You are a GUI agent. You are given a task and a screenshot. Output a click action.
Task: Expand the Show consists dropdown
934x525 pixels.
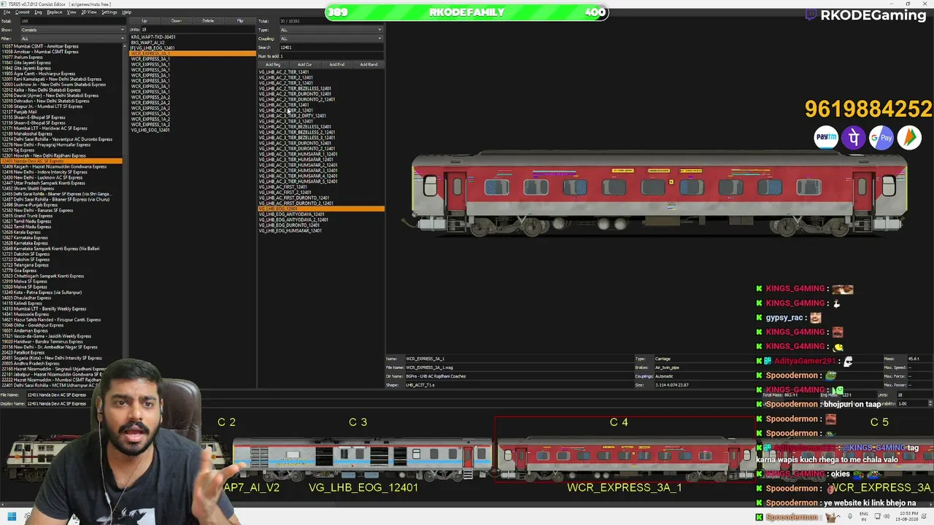72,30
